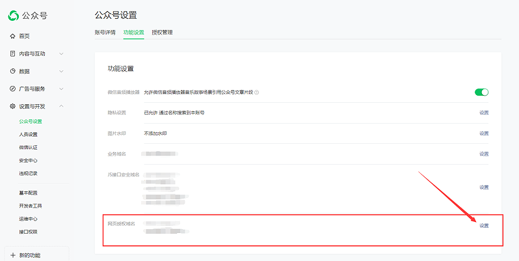This screenshot has height=261, width=519.
Task: Open 运维中心 in the sidebar
Action: click(28, 219)
